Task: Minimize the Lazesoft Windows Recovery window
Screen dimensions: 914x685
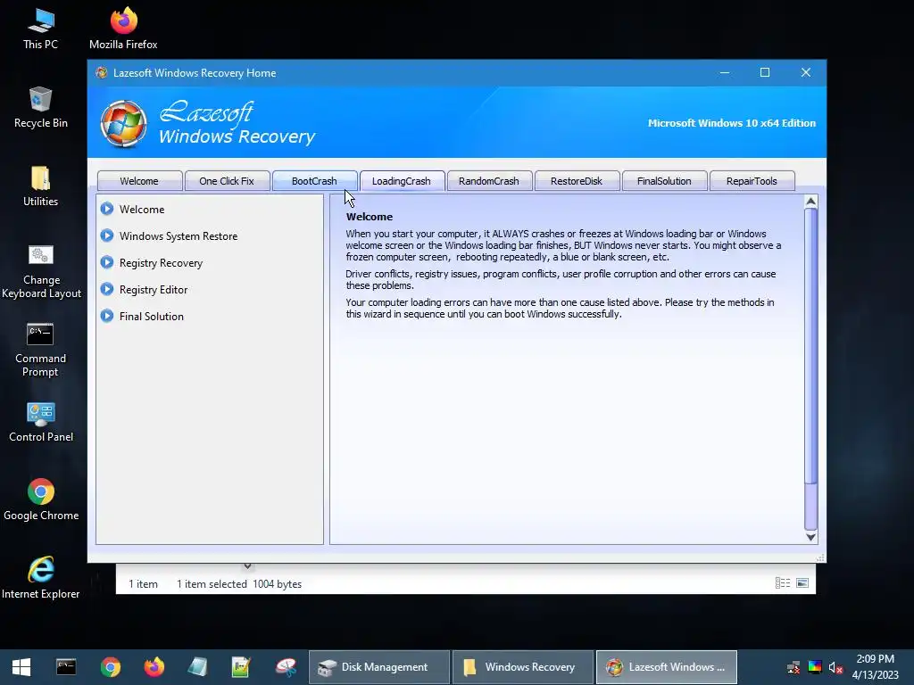Action: [725, 73]
